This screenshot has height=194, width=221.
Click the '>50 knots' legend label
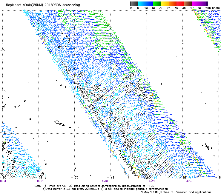point(212,8)
